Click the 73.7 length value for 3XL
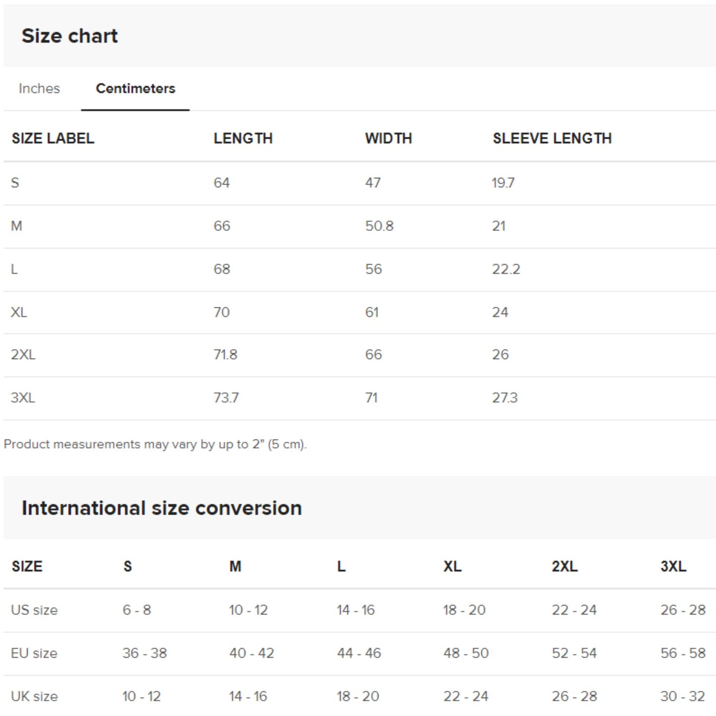This screenshot has width=716, height=716. point(225,397)
